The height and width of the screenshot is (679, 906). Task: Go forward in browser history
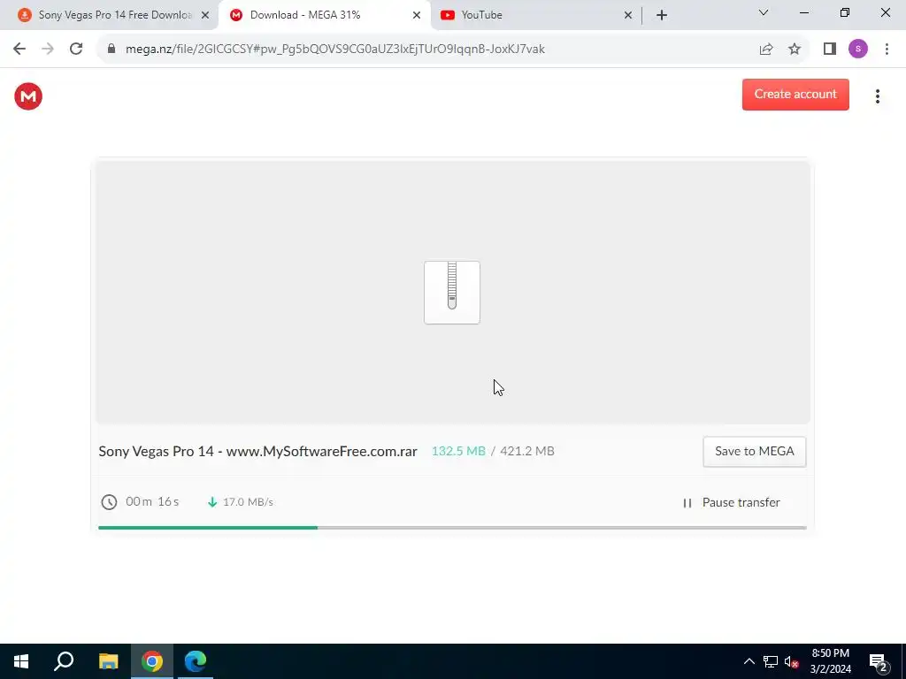[x=48, y=49]
